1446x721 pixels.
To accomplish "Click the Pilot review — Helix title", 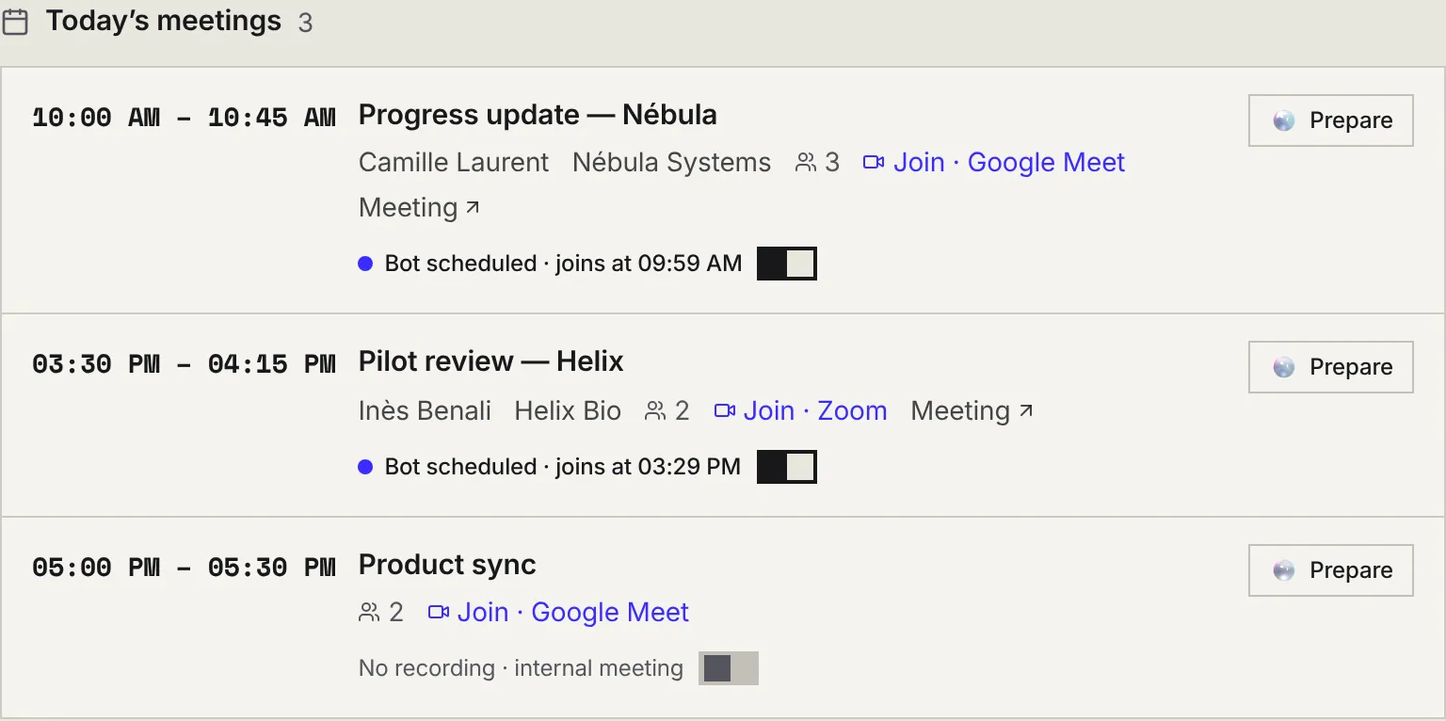I will [491, 361].
